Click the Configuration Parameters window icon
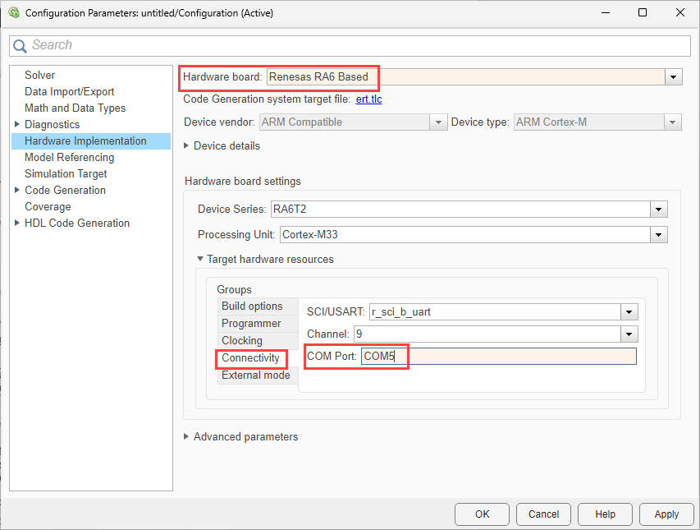700x530 pixels. click(x=13, y=13)
